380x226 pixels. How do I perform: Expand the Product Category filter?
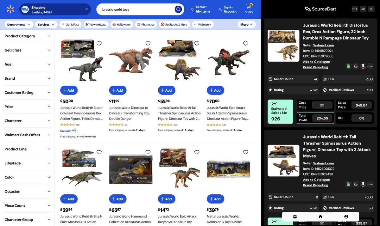coord(27,36)
